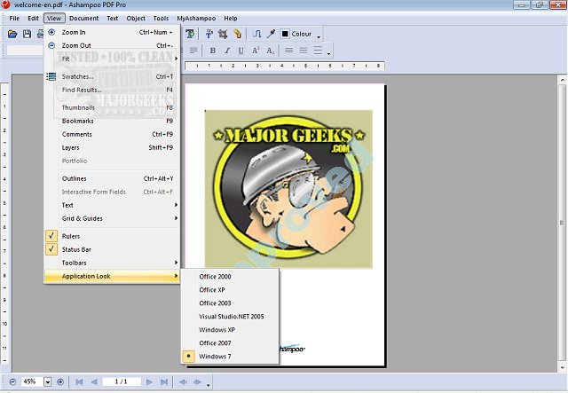Choose Bookmarks from View menu
The height and width of the screenshot is (393, 568).
click(113, 121)
